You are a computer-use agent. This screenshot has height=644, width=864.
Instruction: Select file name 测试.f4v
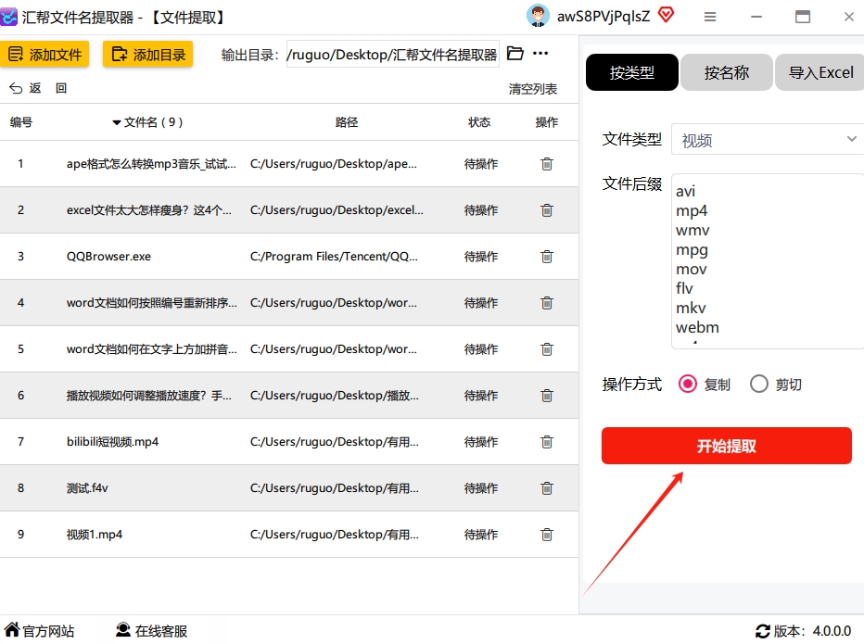pos(87,487)
